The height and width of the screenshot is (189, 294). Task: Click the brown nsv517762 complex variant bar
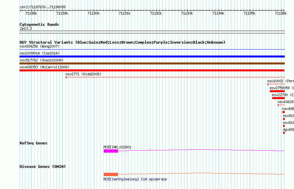[x=152, y=63]
